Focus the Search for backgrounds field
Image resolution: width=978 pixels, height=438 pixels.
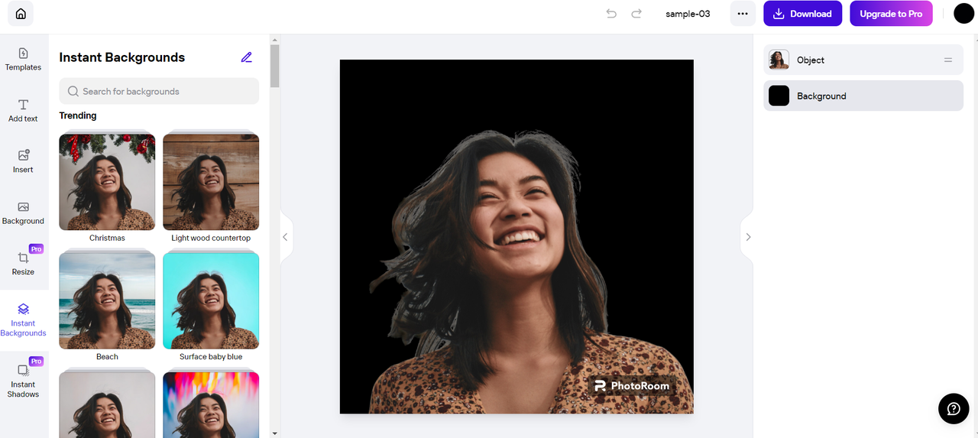pyautogui.click(x=159, y=91)
